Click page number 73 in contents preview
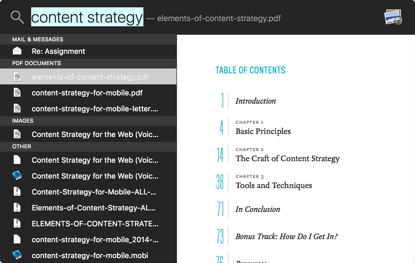Screen dimensions: 415x263 [220, 236]
